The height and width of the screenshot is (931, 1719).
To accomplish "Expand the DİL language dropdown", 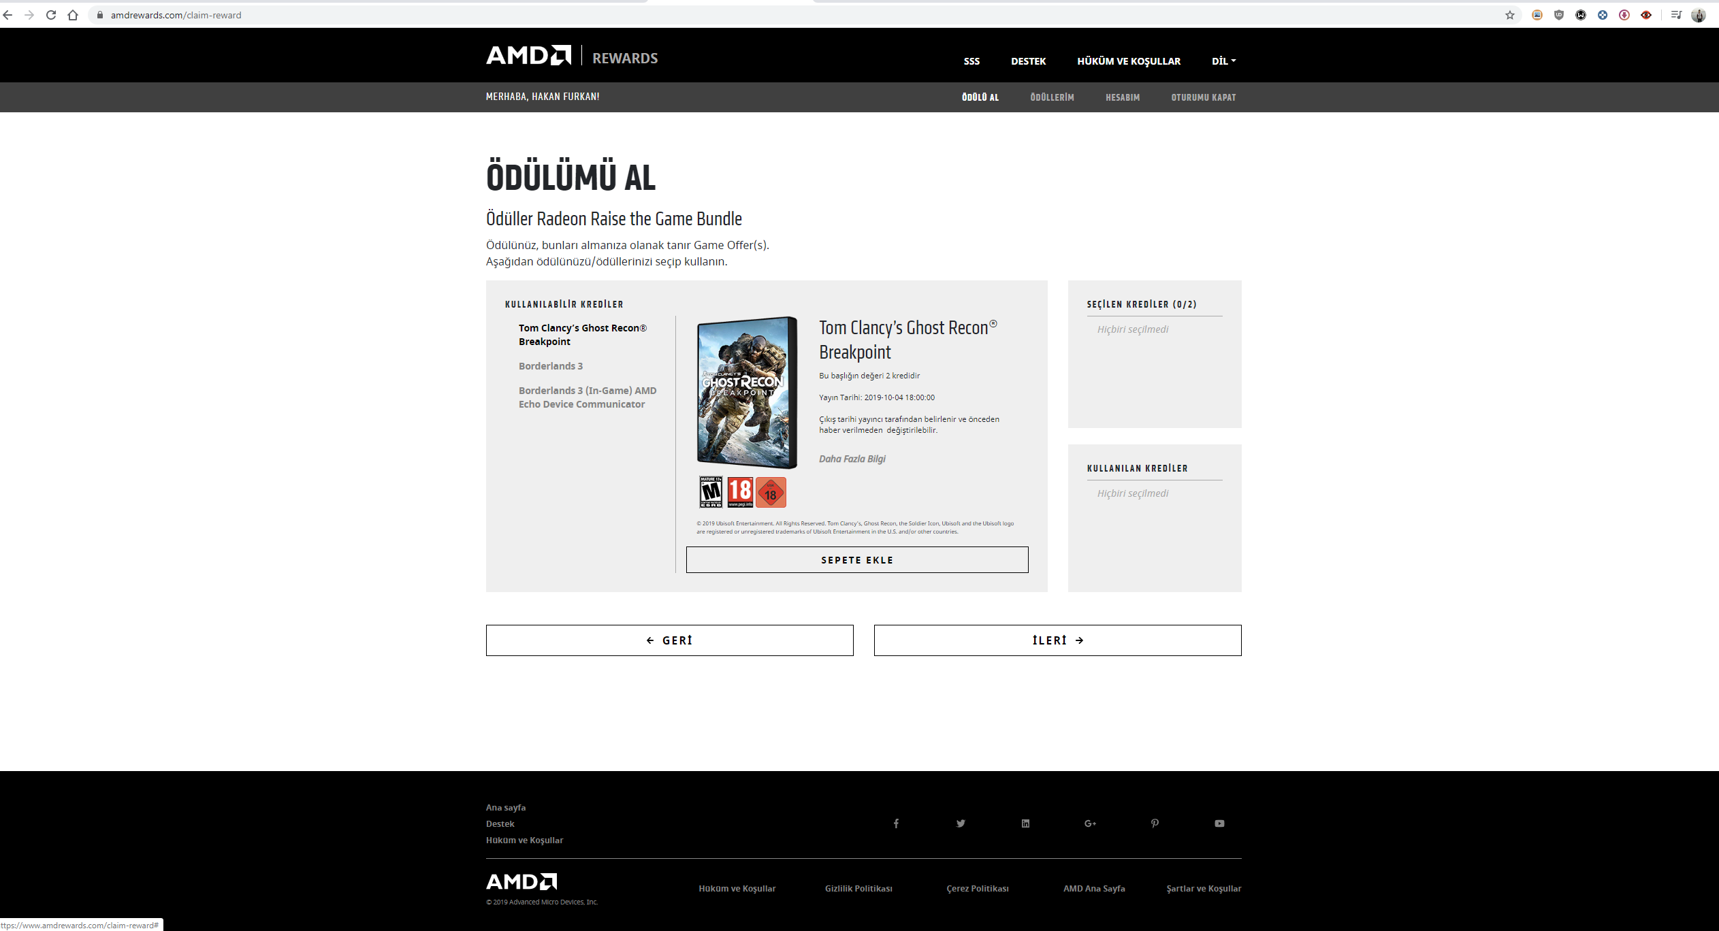I will click(1223, 61).
